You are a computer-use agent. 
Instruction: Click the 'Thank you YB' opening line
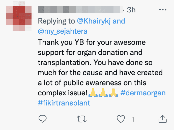point(61,42)
